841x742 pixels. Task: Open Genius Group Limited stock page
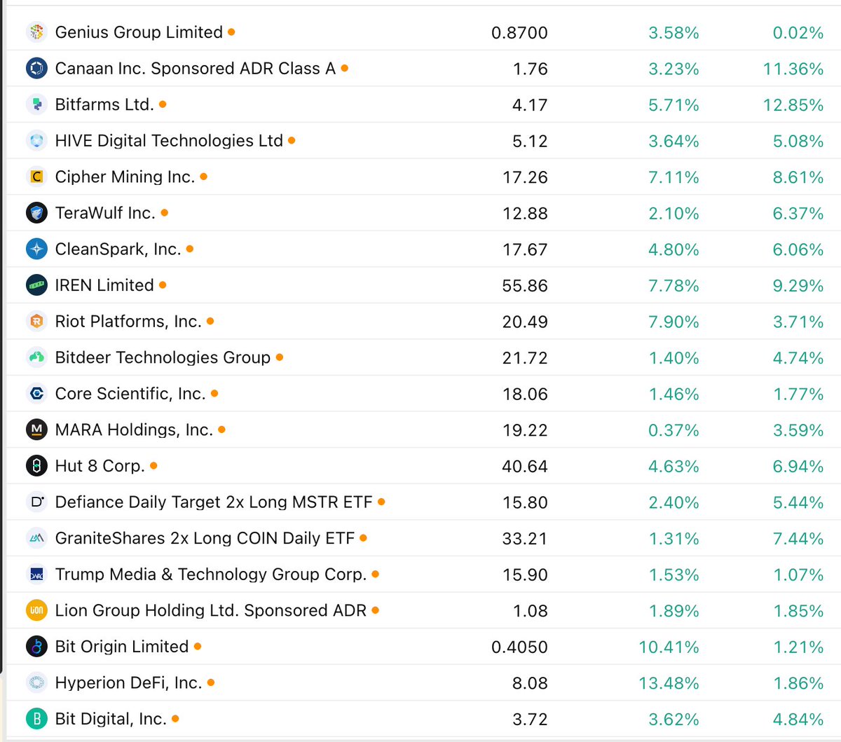[x=139, y=32]
